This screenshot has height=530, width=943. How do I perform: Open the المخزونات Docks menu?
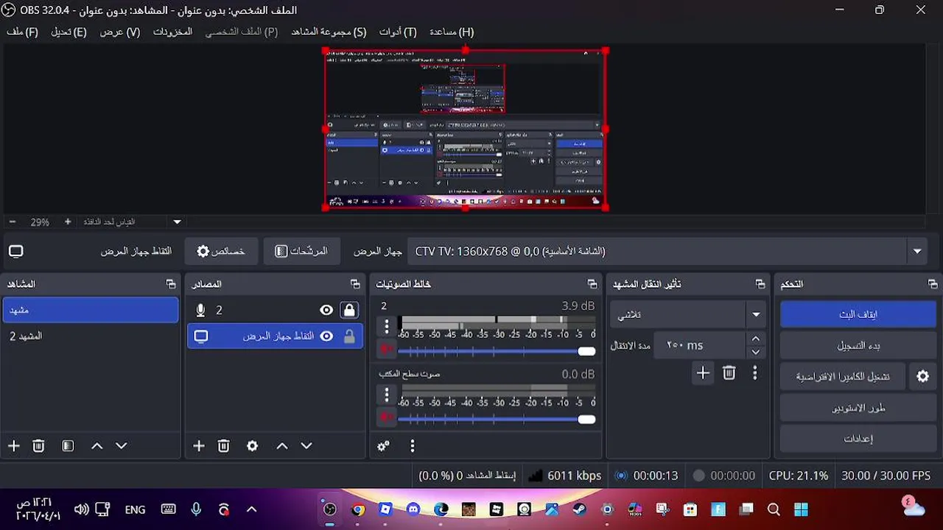pos(172,32)
